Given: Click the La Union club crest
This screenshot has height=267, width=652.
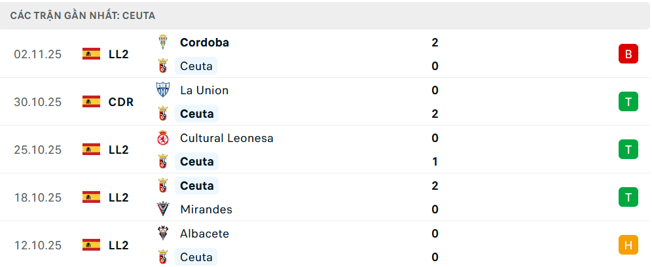Looking at the screenshot, I should point(162,90).
